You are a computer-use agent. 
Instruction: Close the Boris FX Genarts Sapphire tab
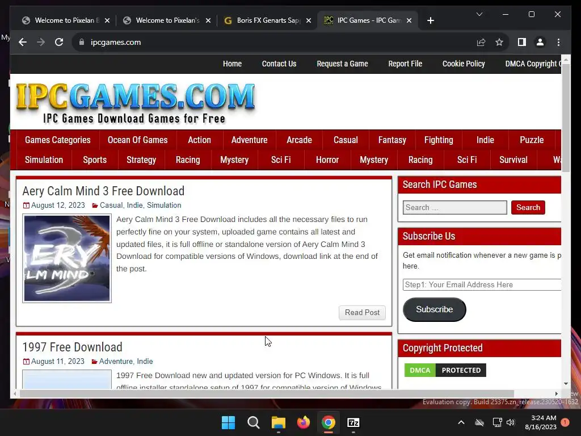tap(308, 20)
